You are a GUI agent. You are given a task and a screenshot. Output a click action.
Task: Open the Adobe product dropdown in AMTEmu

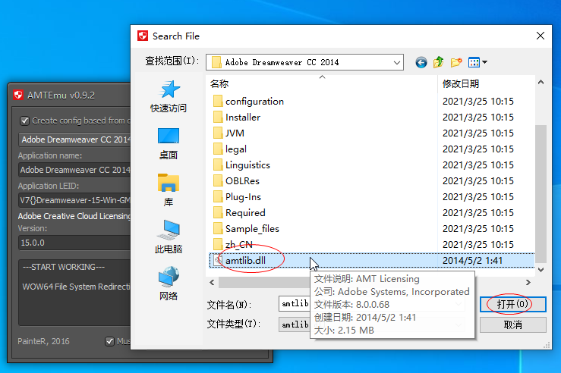tap(74, 139)
